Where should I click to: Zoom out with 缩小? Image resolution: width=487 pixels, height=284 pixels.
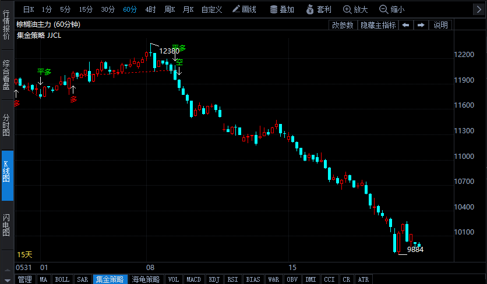click(392, 10)
